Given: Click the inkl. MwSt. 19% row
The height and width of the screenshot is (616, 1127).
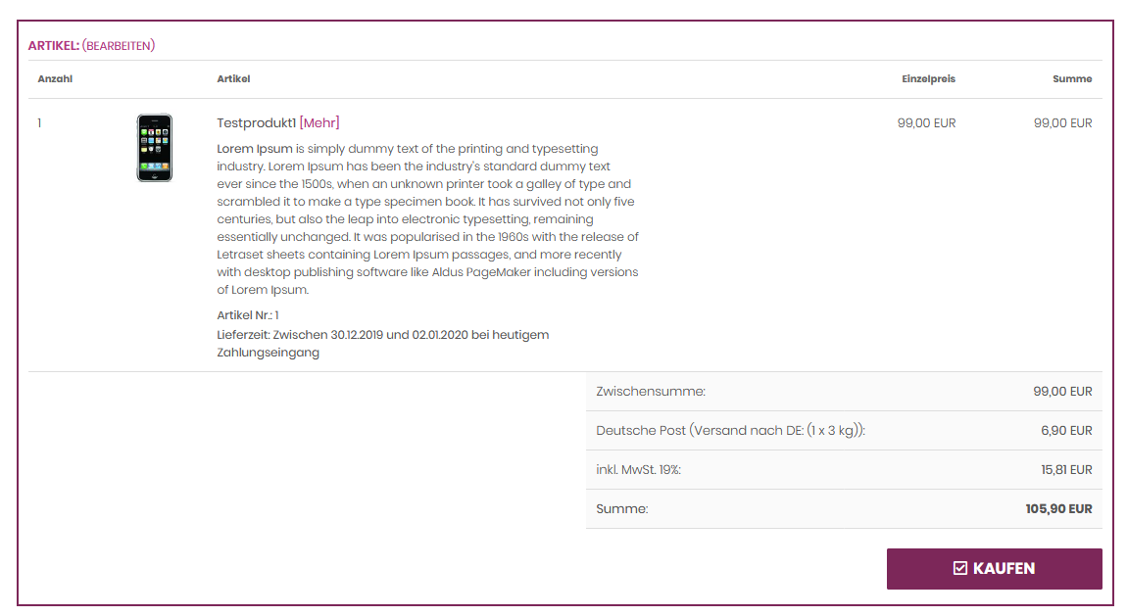Looking at the screenshot, I should [844, 469].
